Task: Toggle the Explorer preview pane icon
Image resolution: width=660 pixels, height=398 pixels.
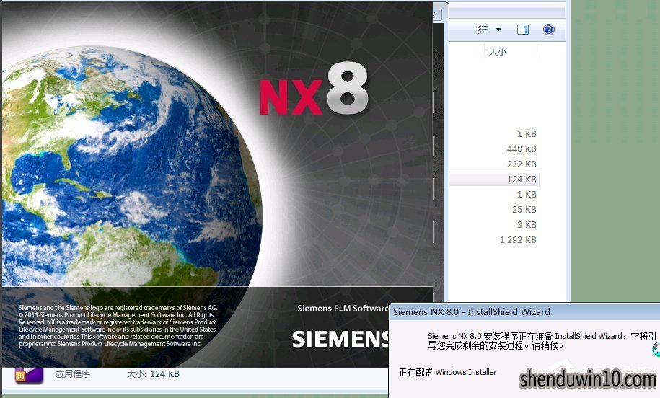Action: (x=523, y=30)
